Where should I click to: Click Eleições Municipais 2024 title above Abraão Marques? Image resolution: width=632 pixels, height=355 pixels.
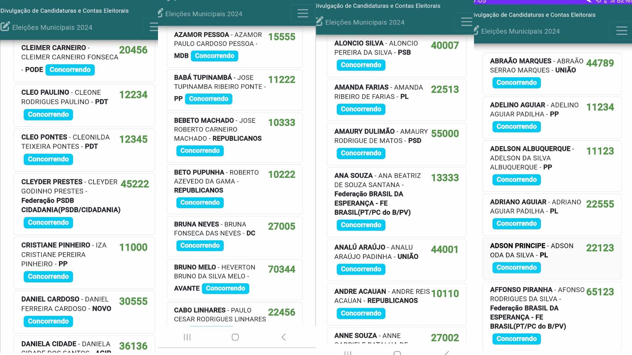520,31
